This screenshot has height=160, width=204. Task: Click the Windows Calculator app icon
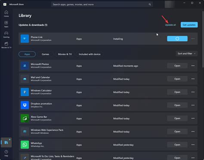tap(25, 92)
